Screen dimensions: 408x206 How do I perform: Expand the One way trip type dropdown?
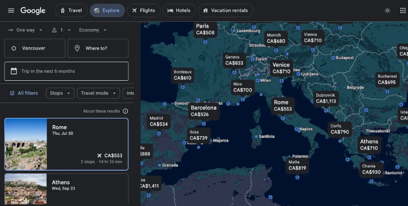click(x=25, y=30)
